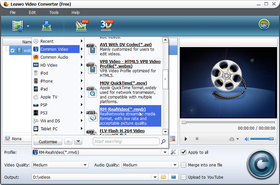Enable Upload to YouTube checkbox
280x185 pixels.
[183, 177]
